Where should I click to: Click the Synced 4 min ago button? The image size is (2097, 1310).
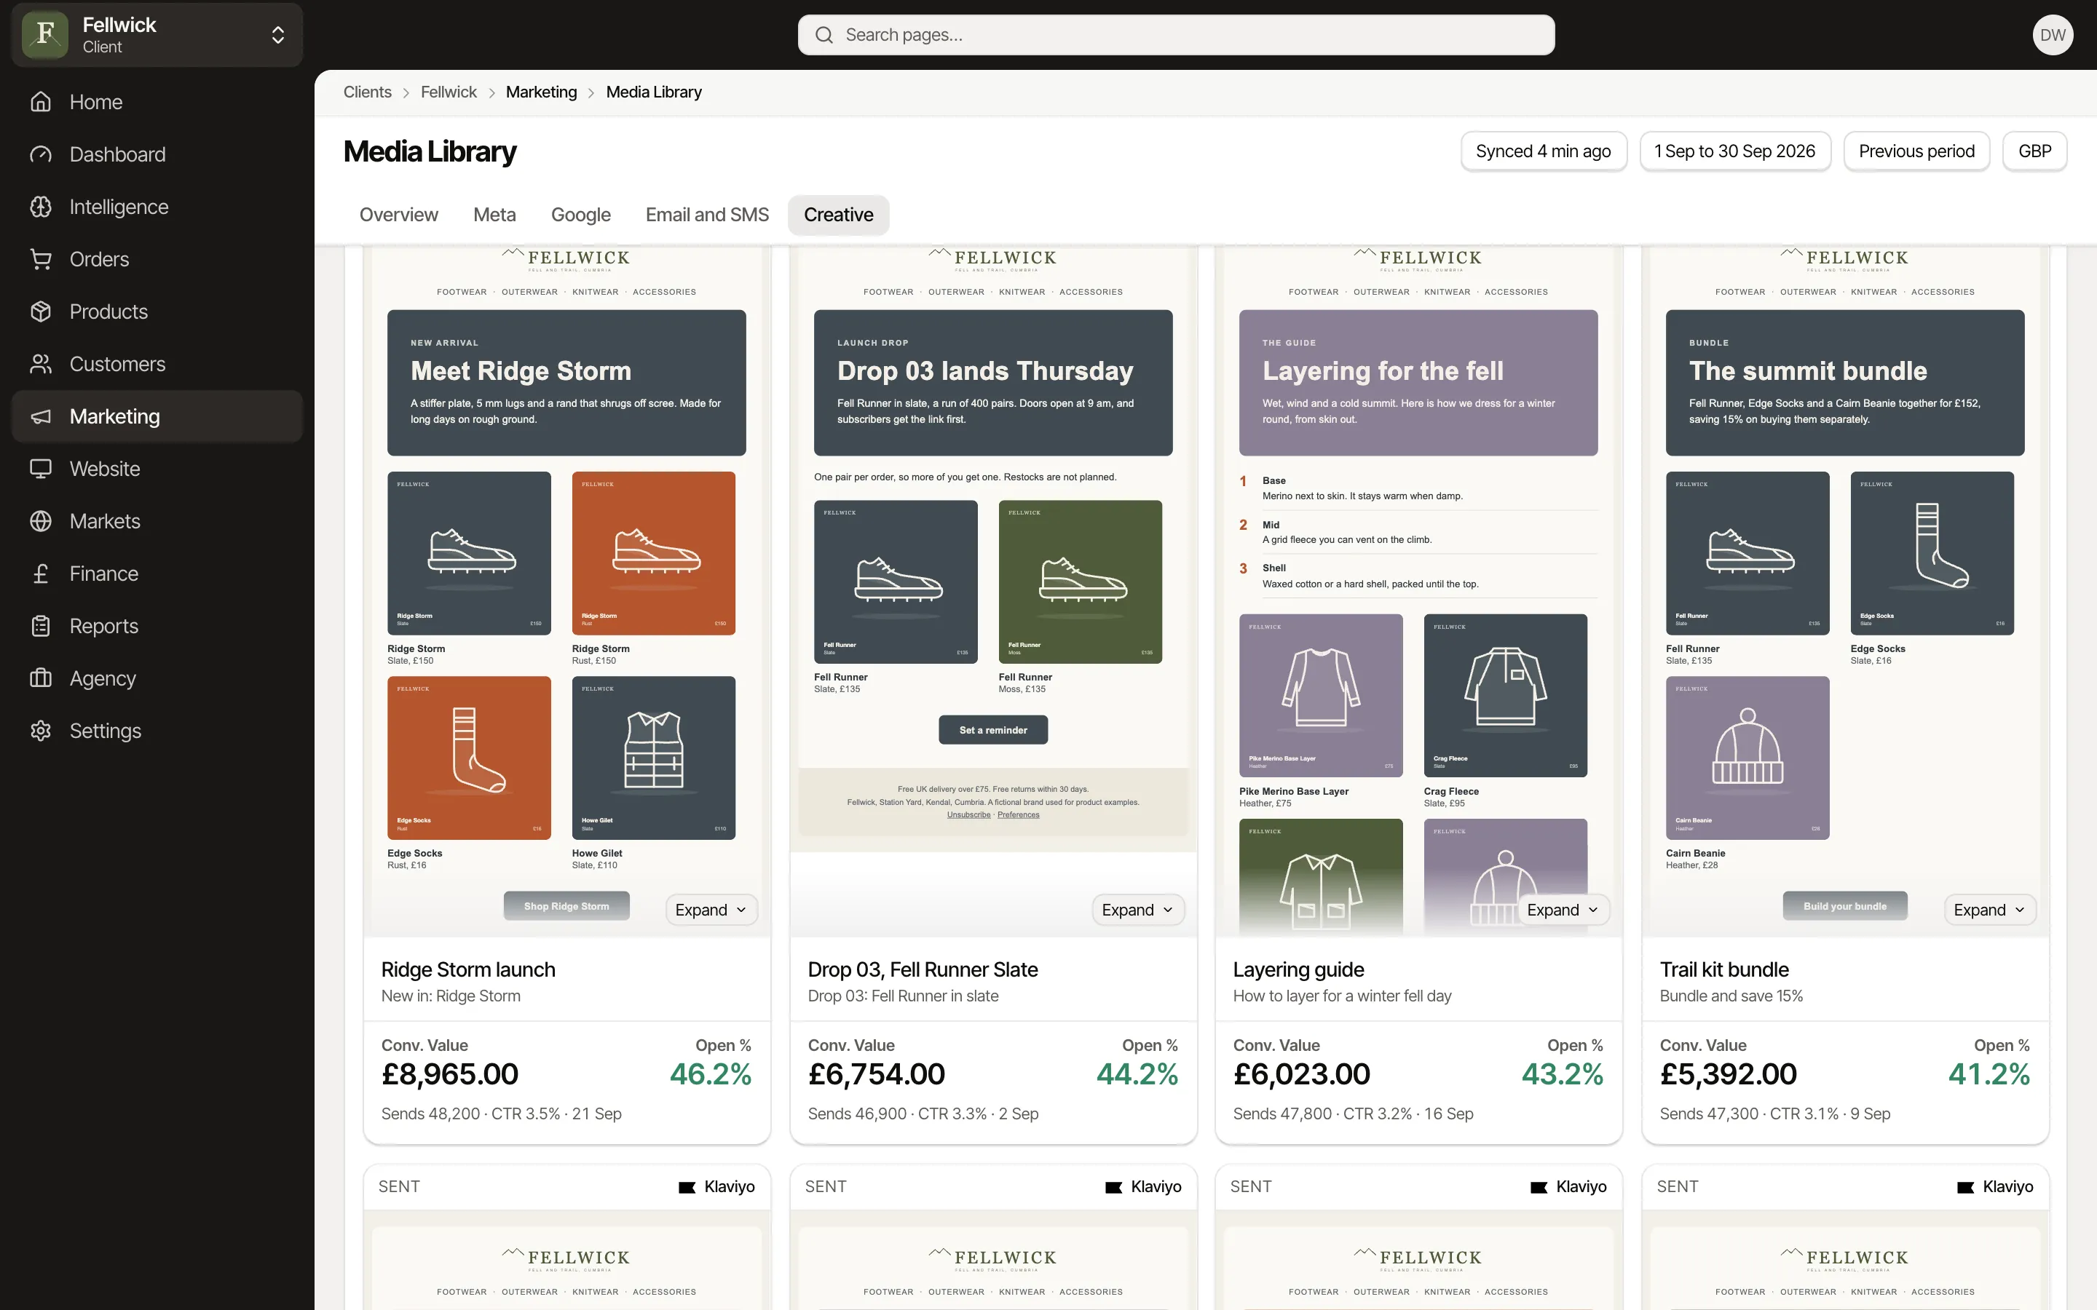point(1544,151)
